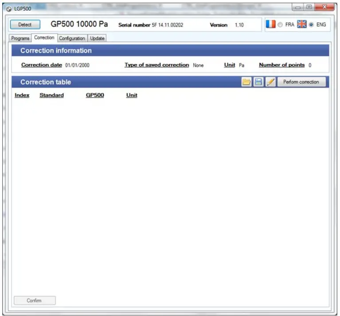Minimize the LGP500 window

(298, 8)
